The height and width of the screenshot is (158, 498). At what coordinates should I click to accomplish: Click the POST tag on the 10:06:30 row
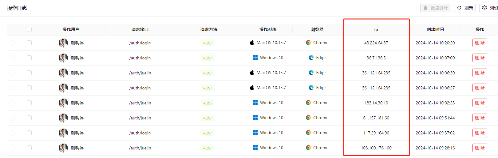[208, 73]
